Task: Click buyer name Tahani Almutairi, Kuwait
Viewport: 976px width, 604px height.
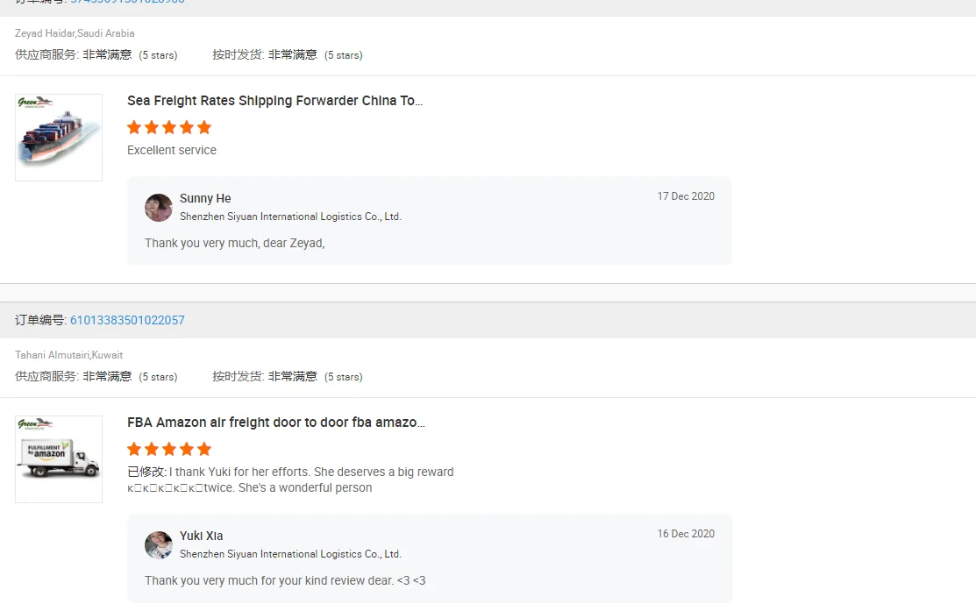Action: tap(69, 355)
